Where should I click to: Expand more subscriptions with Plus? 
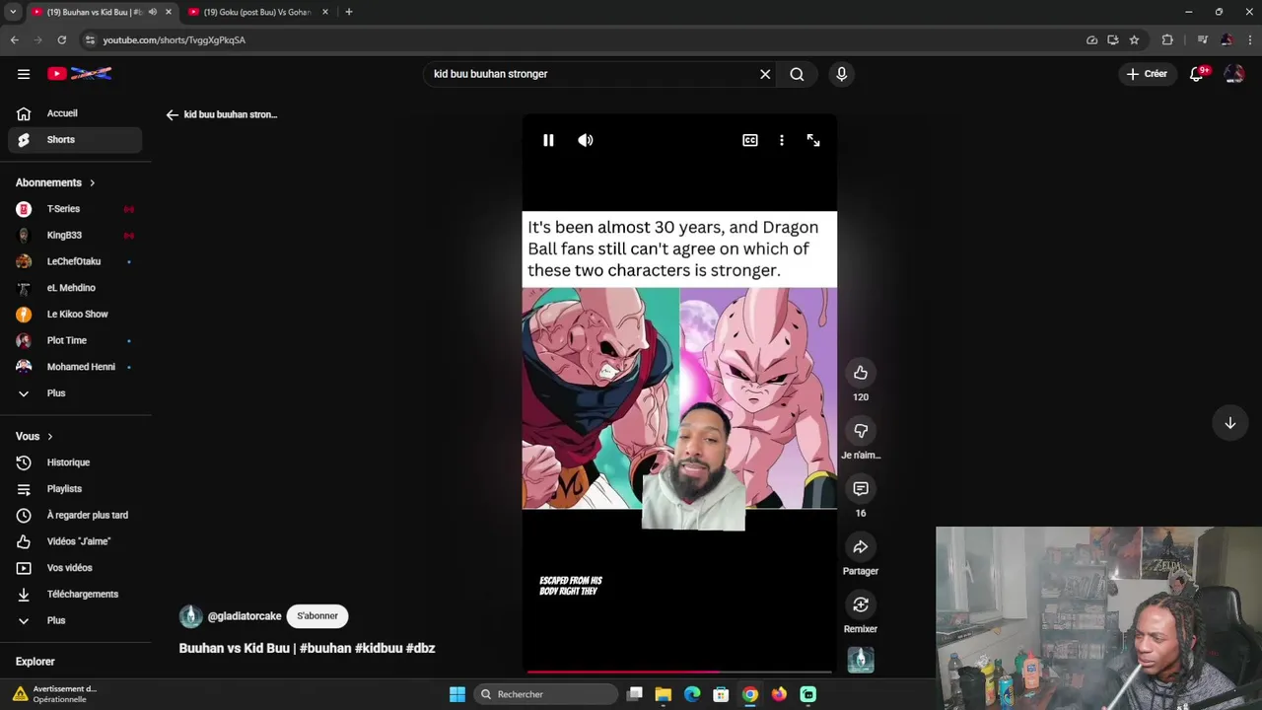coord(75,393)
